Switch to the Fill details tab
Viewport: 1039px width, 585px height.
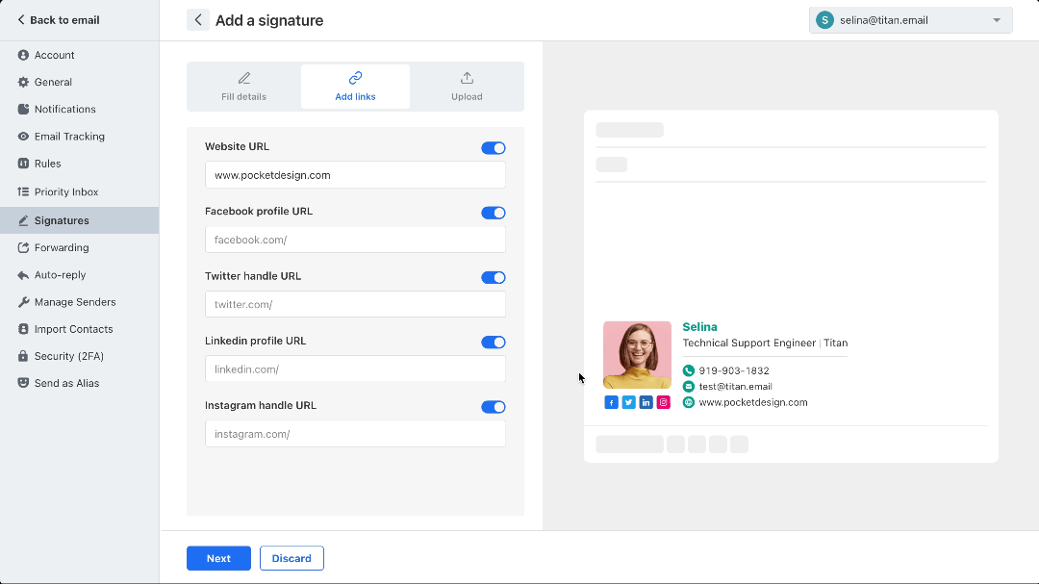[243, 86]
